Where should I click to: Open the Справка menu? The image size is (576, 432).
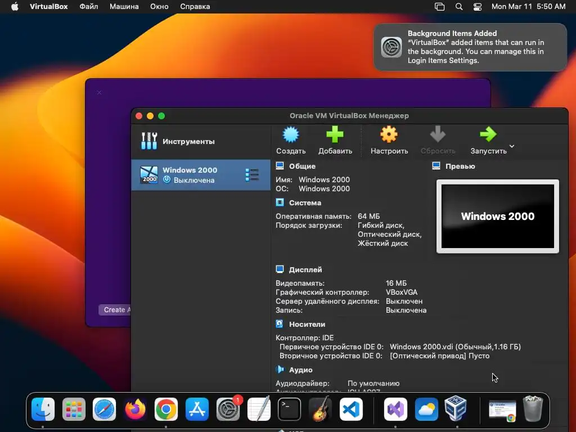pos(195,7)
